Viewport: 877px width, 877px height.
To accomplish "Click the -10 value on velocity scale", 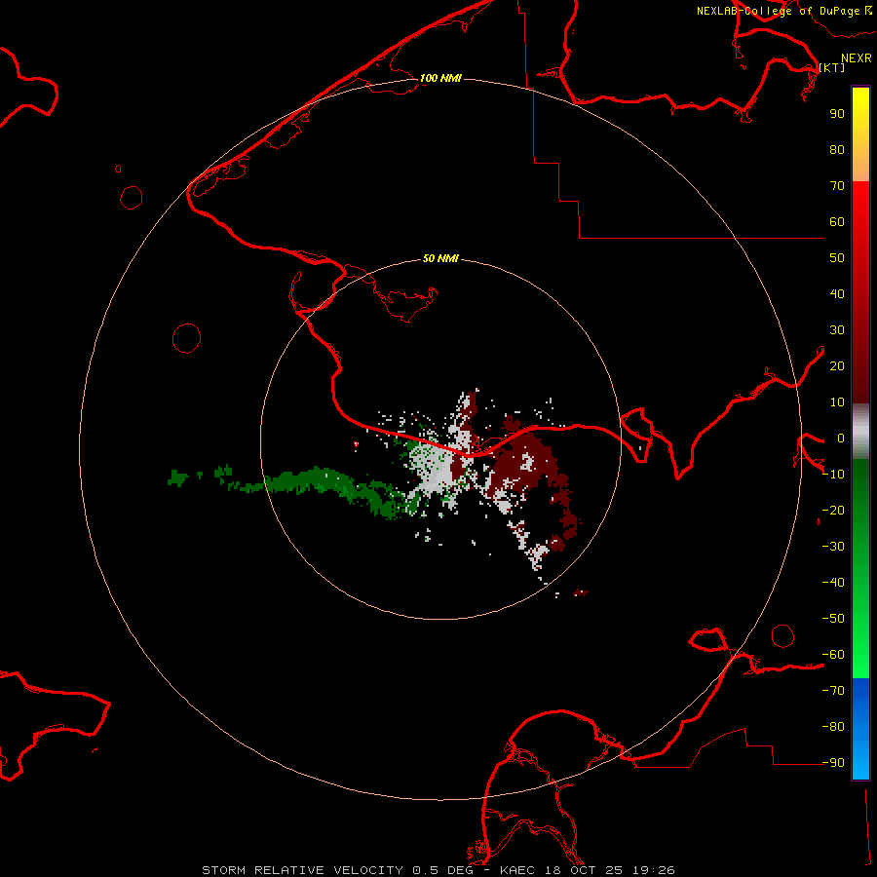I will 833,475.
